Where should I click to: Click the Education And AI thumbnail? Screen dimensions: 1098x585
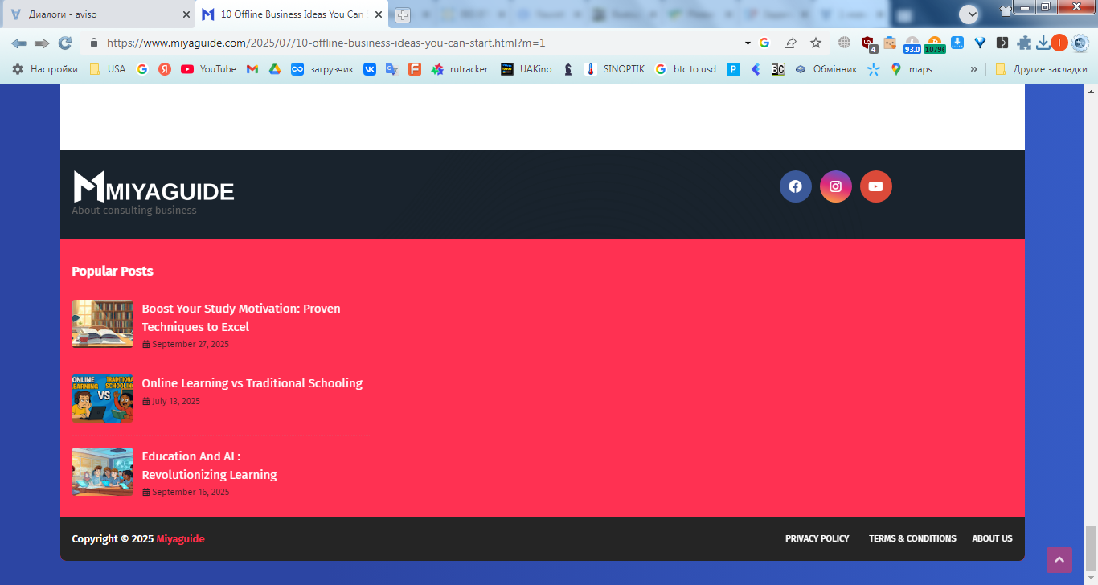102,472
